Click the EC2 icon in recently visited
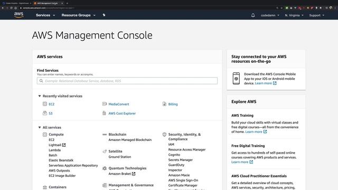This screenshot has width=338, height=190. pyautogui.click(x=44, y=104)
